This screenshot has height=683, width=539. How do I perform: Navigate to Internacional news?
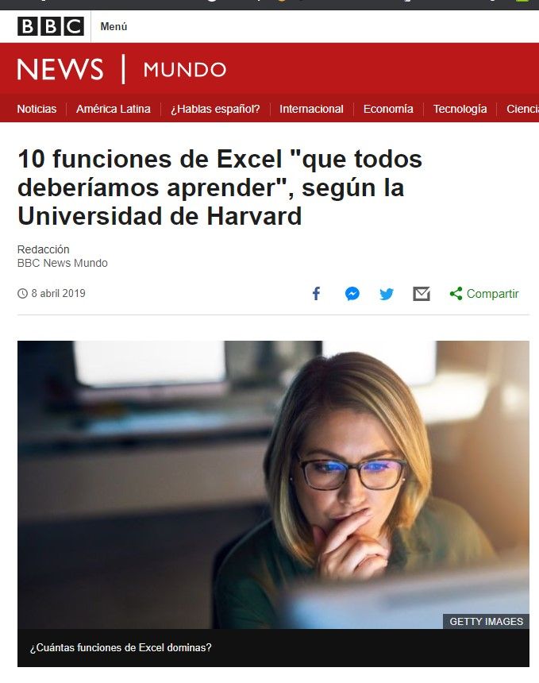(311, 109)
